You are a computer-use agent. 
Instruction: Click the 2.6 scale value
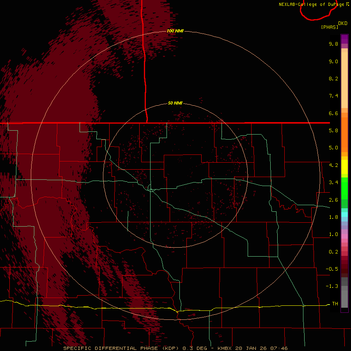coord(333,200)
